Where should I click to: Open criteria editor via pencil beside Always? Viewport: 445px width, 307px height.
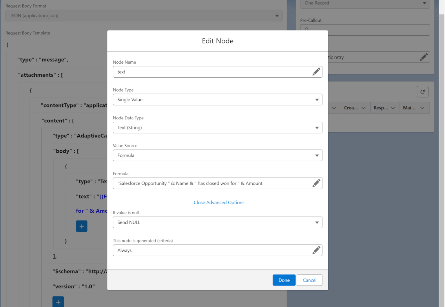[x=316, y=250]
